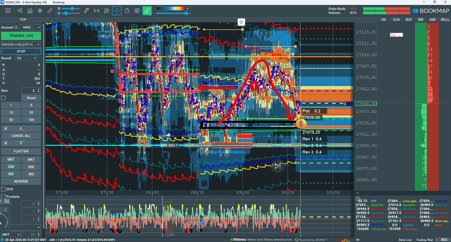451x242 pixels.
Task: Select the CN column header
Action: [x=383, y=20]
